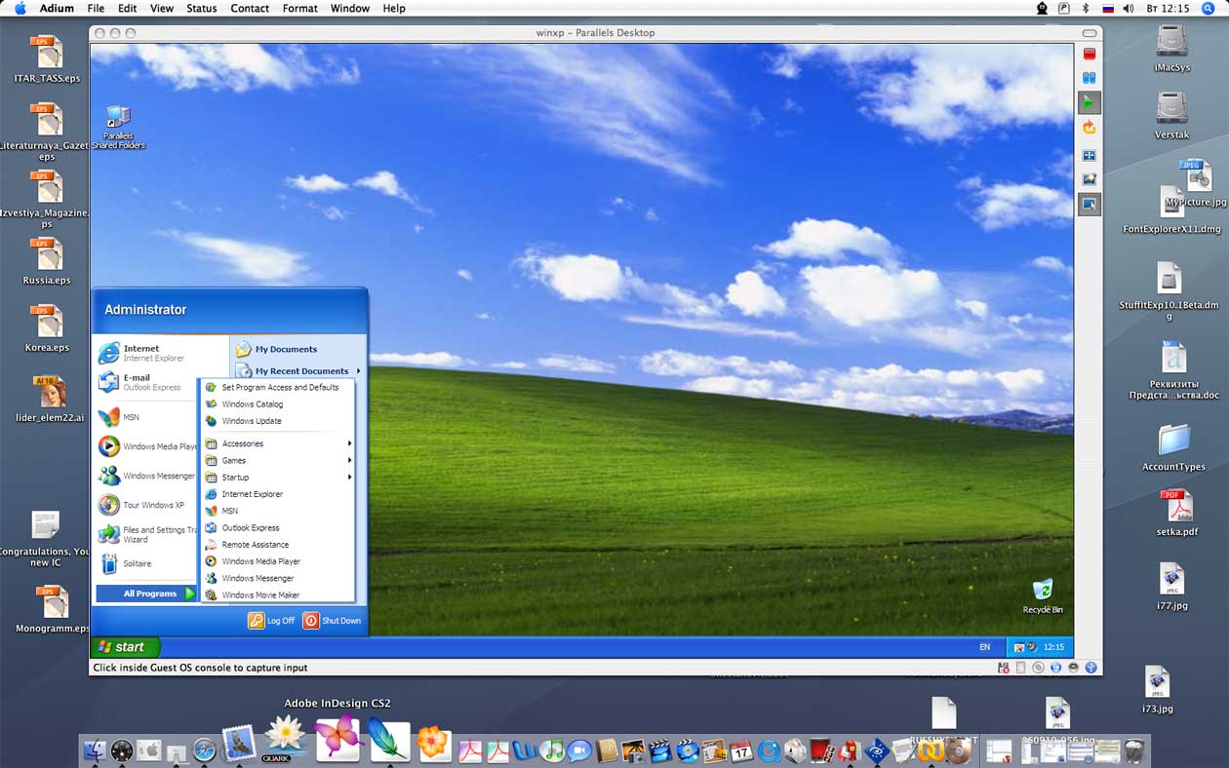Click the CD/DVD status icon in Parallels
Viewport: 1229px width, 768px height.
pyautogui.click(x=1038, y=668)
